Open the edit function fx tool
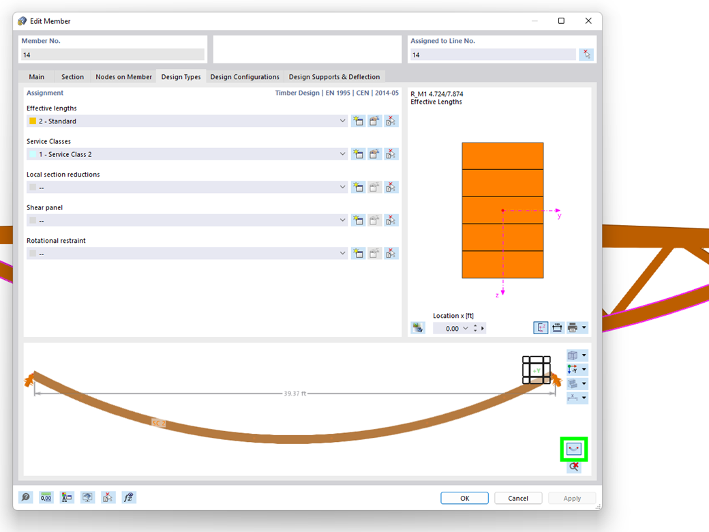Screen dimensions: 709x532 pos(127,497)
